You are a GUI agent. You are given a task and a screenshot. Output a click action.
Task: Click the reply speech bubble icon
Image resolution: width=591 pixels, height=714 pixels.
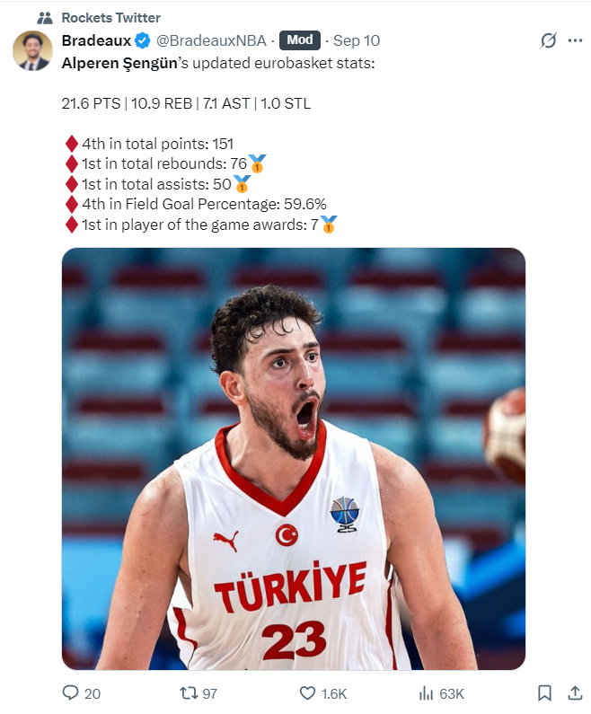tap(70, 693)
